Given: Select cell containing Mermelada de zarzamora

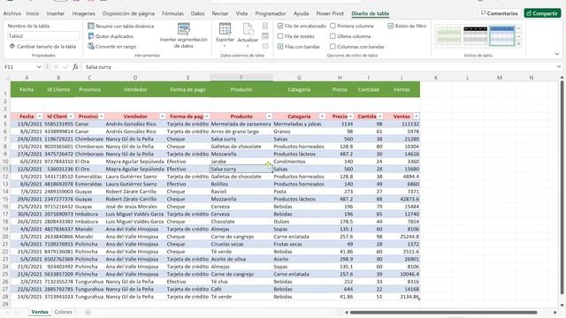Looking at the screenshot, I should [x=241, y=124].
